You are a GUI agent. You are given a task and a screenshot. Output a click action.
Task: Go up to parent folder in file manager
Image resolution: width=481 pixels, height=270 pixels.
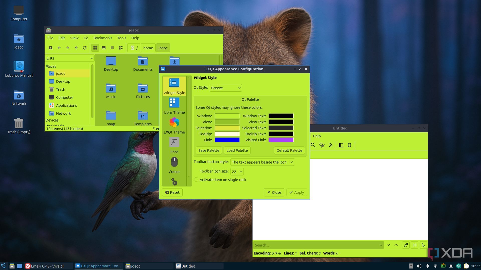click(76, 48)
